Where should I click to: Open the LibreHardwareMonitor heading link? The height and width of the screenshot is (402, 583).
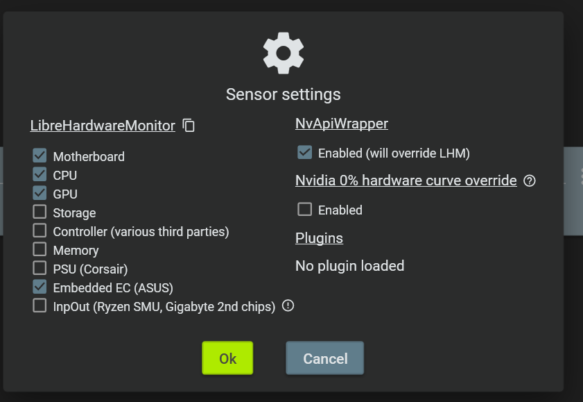[103, 126]
